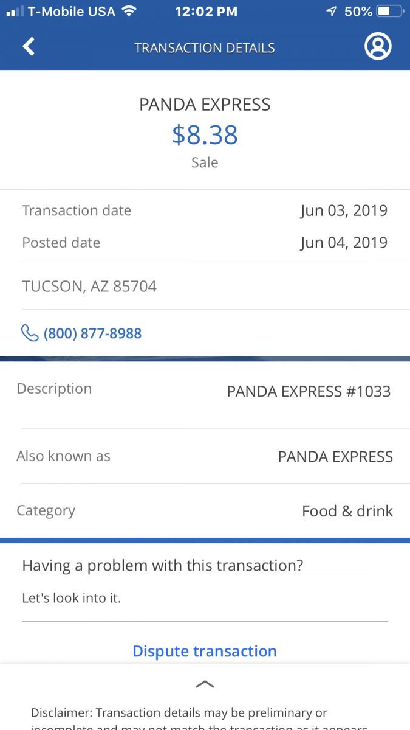
Task: Tap the PANDA EXPRESS merchant name heading
Action: click(x=205, y=105)
